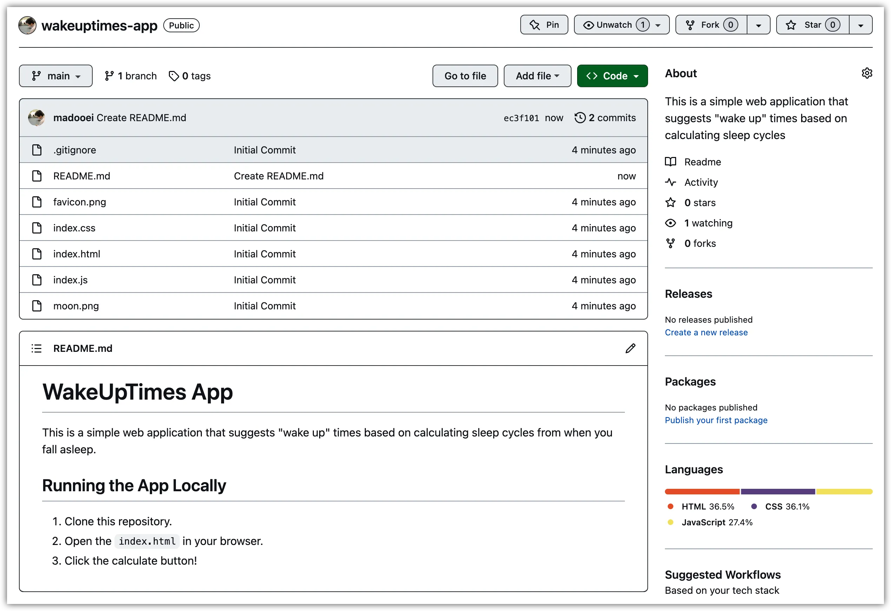Open the Initial Commit message on the moon.png row

tap(265, 307)
